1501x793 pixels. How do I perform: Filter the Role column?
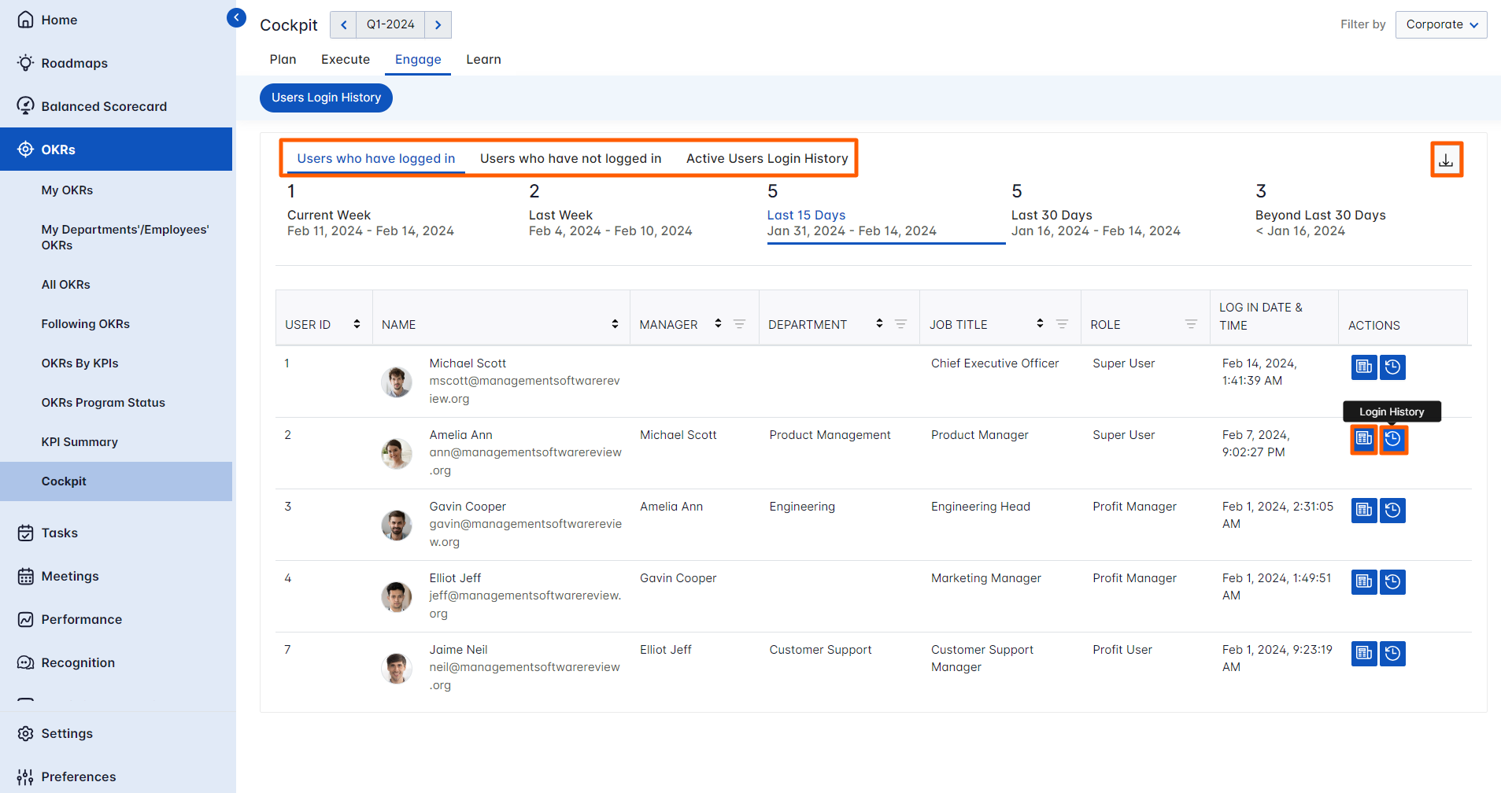point(1191,324)
